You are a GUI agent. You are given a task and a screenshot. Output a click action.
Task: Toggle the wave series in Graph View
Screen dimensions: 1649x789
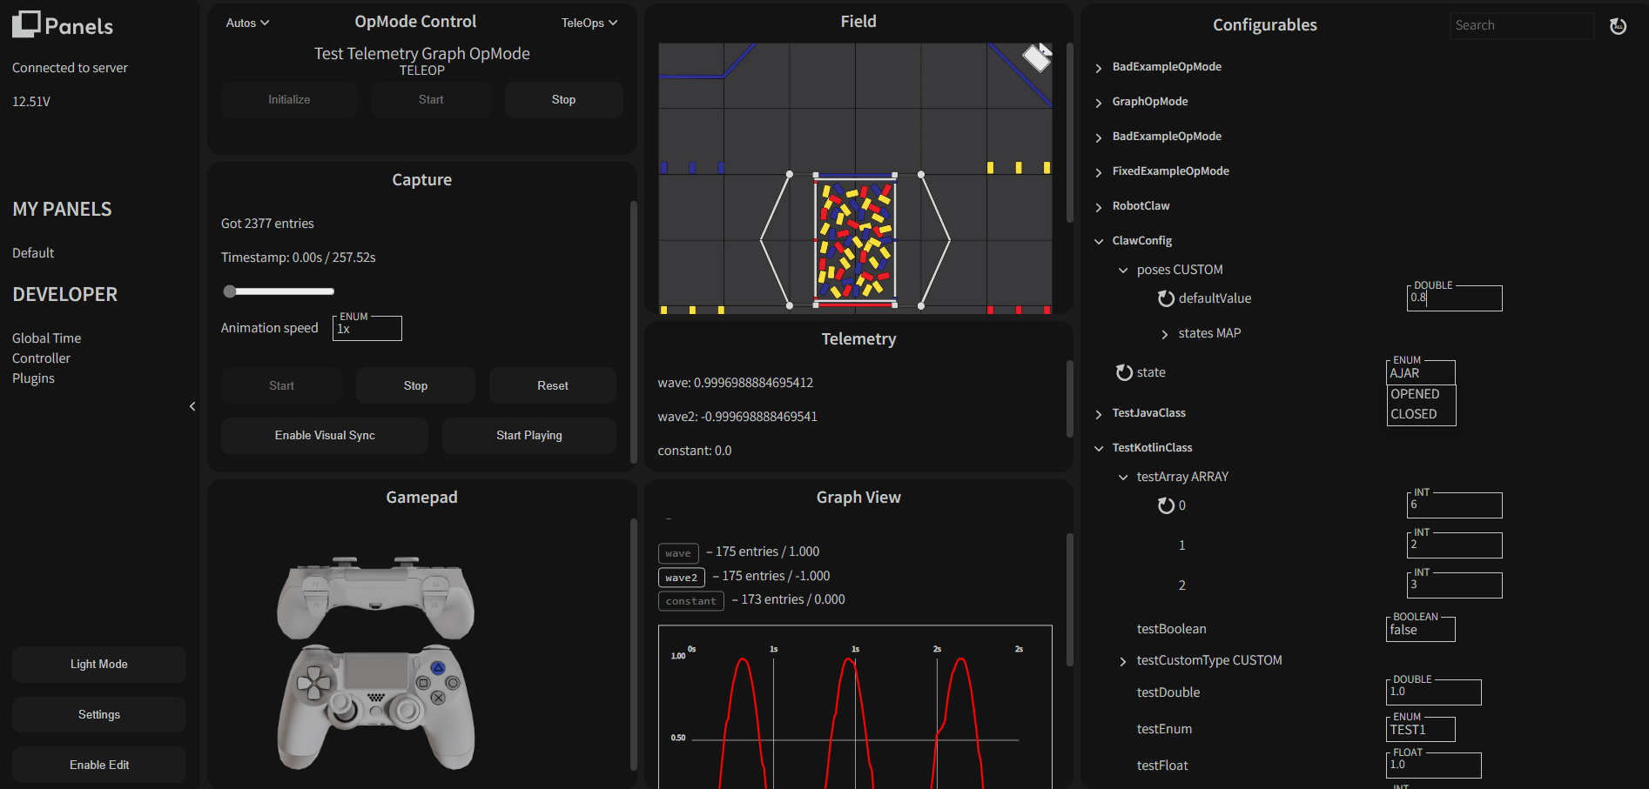[x=677, y=553]
